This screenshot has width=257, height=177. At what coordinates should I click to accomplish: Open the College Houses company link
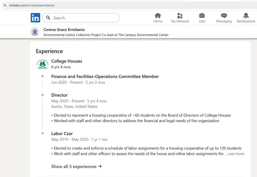(x=66, y=61)
